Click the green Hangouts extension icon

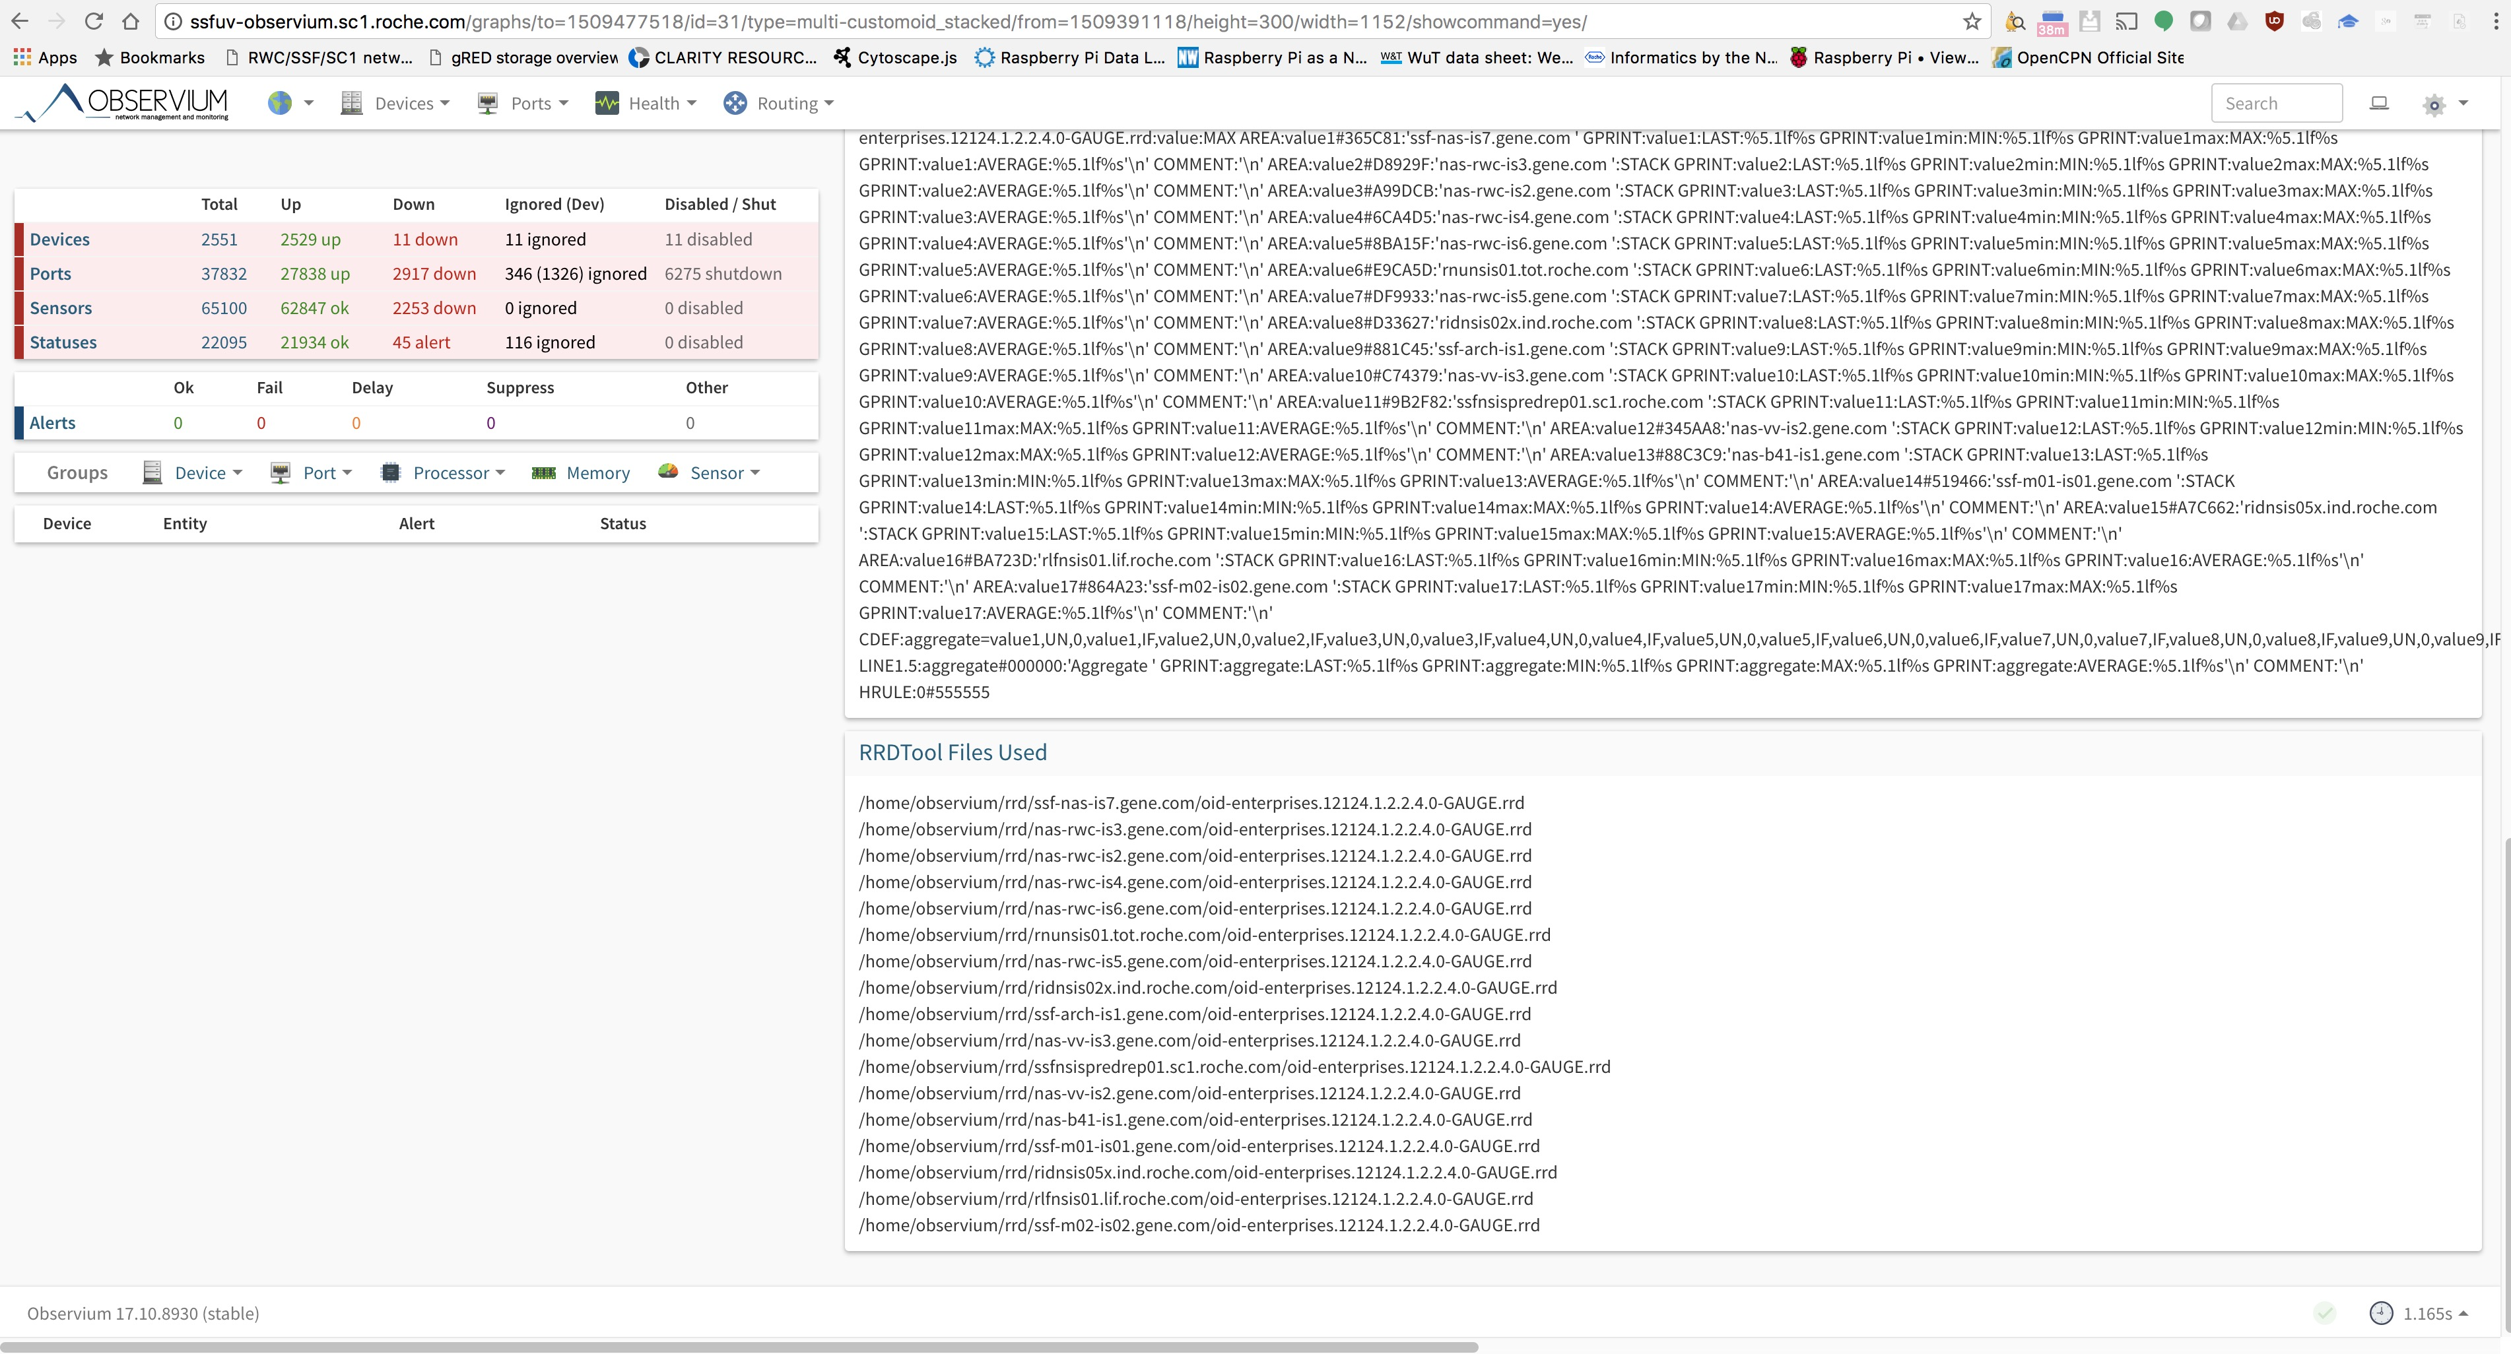coord(2163,21)
